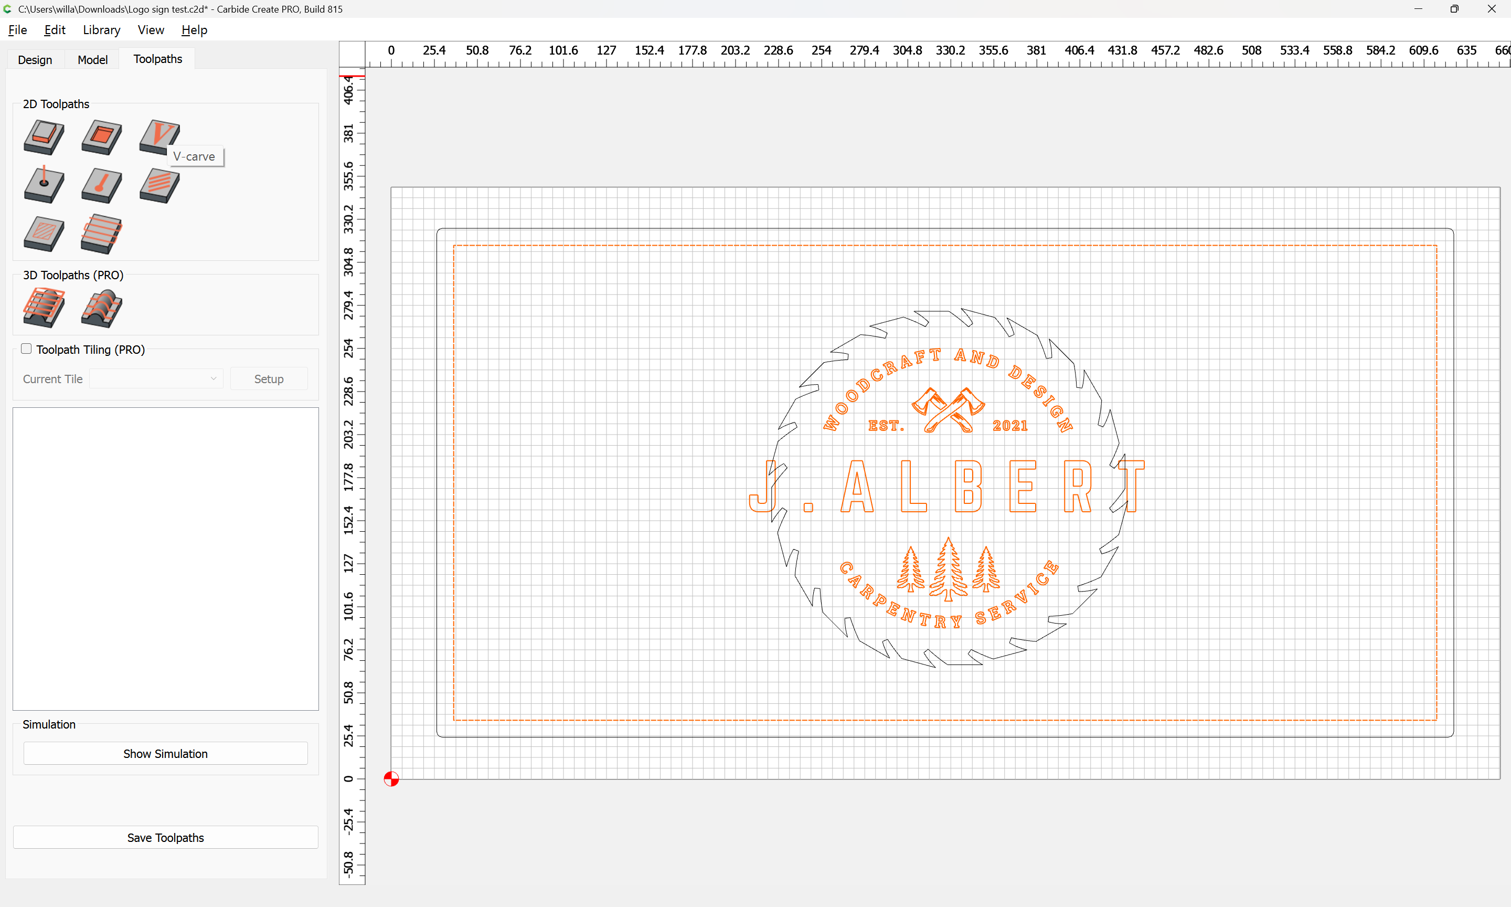The width and height of the screenshot is (1511, 907).
Task: Click the Show Simulation button
Action: pyautogui.click(x=165, y=754)
